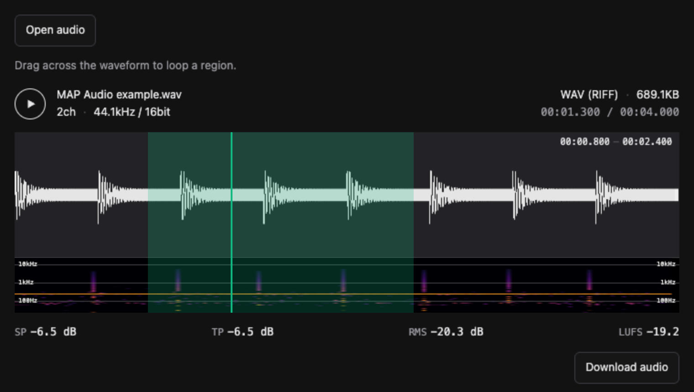Click the 689.1KB file size text
Screen dimensions: 694x392
pyautogui.click(x=657, y=95)
